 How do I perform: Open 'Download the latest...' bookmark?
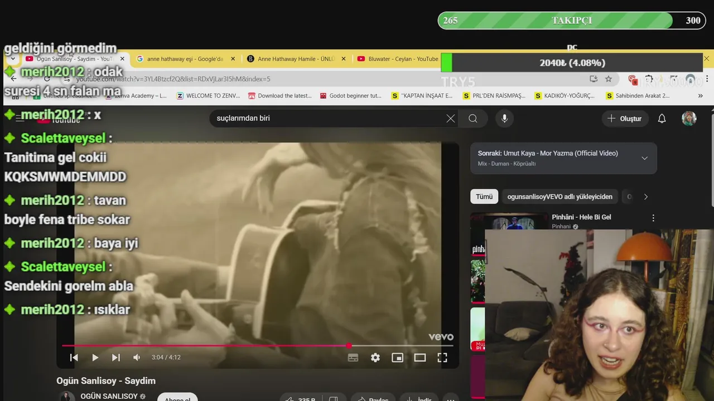(x=280, y=96)
